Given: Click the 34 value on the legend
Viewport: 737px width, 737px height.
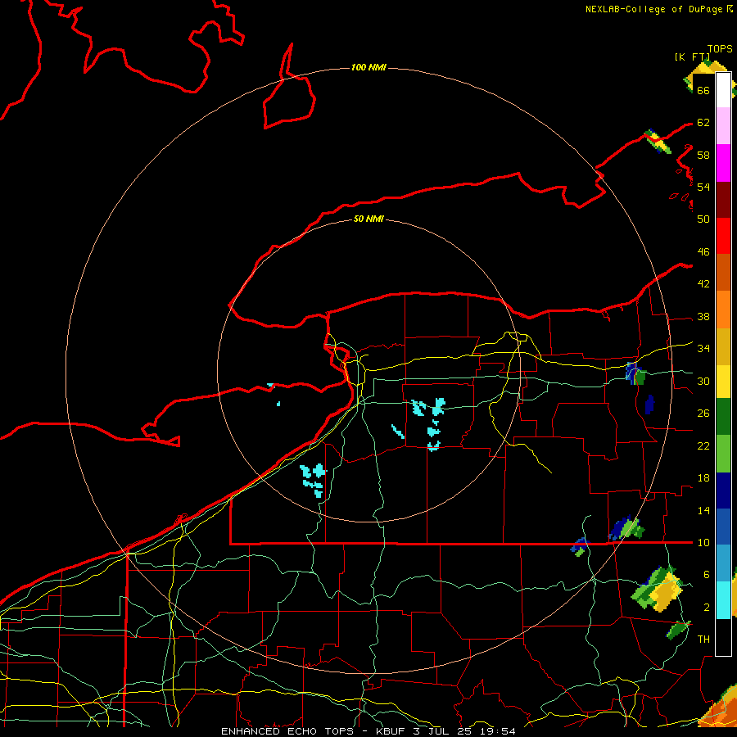Looking at the screenshot, I should pyautogui.click(x=703, y=349).
